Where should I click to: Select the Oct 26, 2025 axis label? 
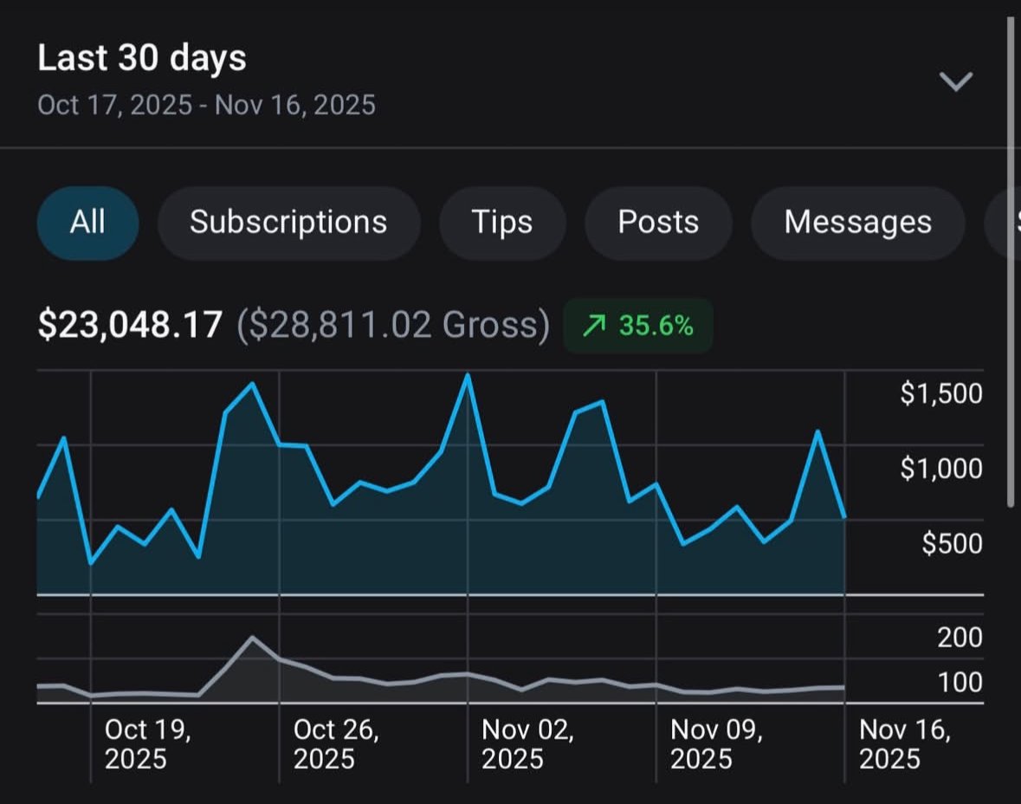point(336,744)
